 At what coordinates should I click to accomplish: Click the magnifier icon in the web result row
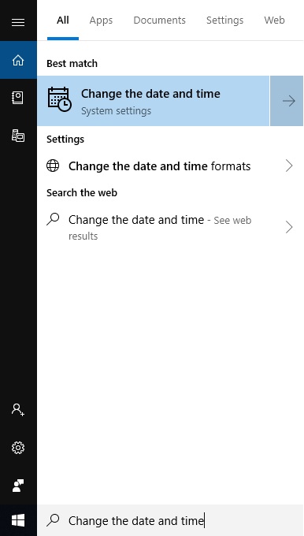pyautogui.click(x=53, y=219)
